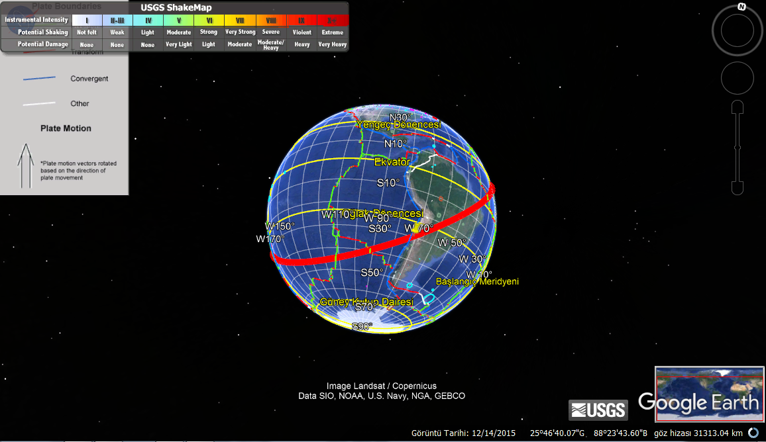The image size is (766, 442).
Task: Click 'Yengeç Dönencesi' label on globe
Action: pos(399,124)
